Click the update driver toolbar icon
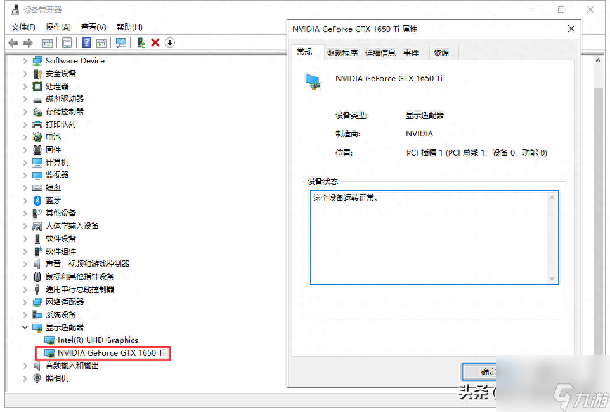610x412 pixels. [141, 43]
